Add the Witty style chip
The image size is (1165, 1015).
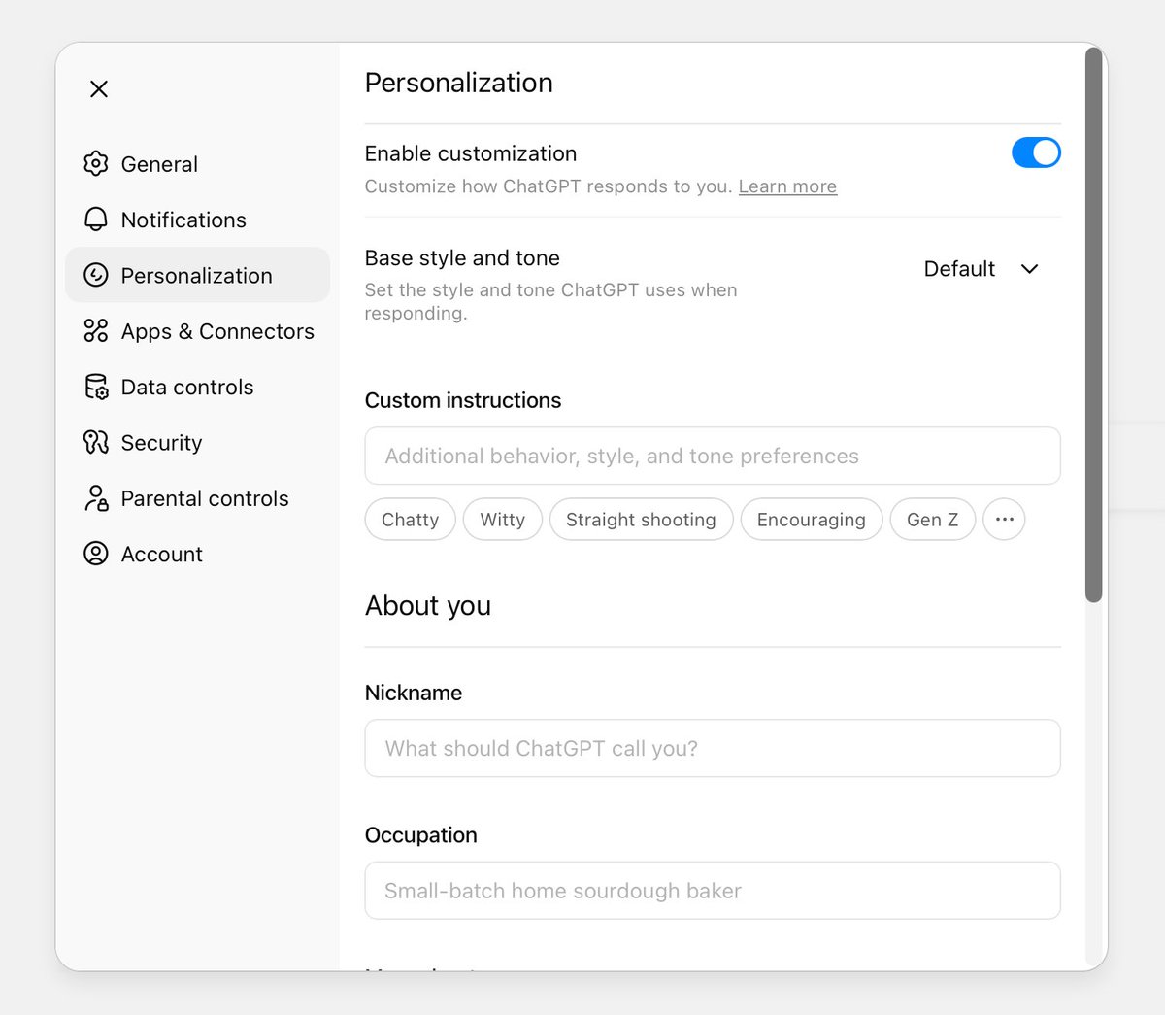(502, 520)
